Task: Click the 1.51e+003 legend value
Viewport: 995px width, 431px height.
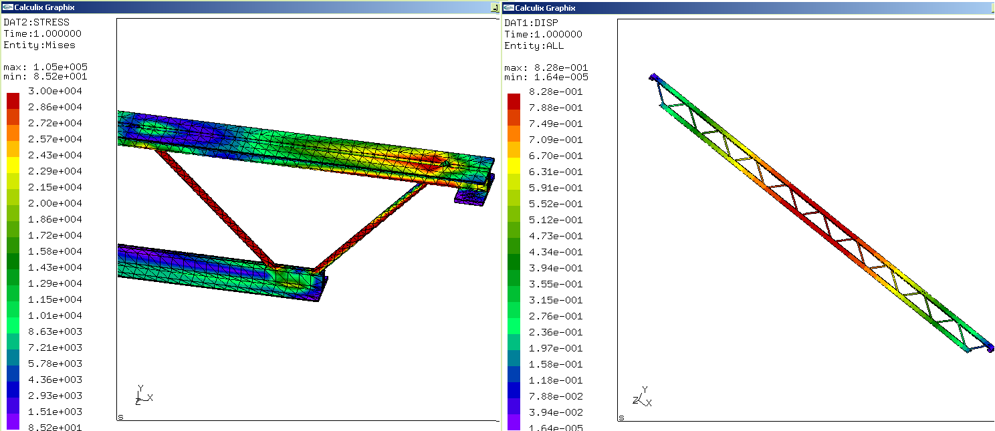Action: [x=54, y=412]
